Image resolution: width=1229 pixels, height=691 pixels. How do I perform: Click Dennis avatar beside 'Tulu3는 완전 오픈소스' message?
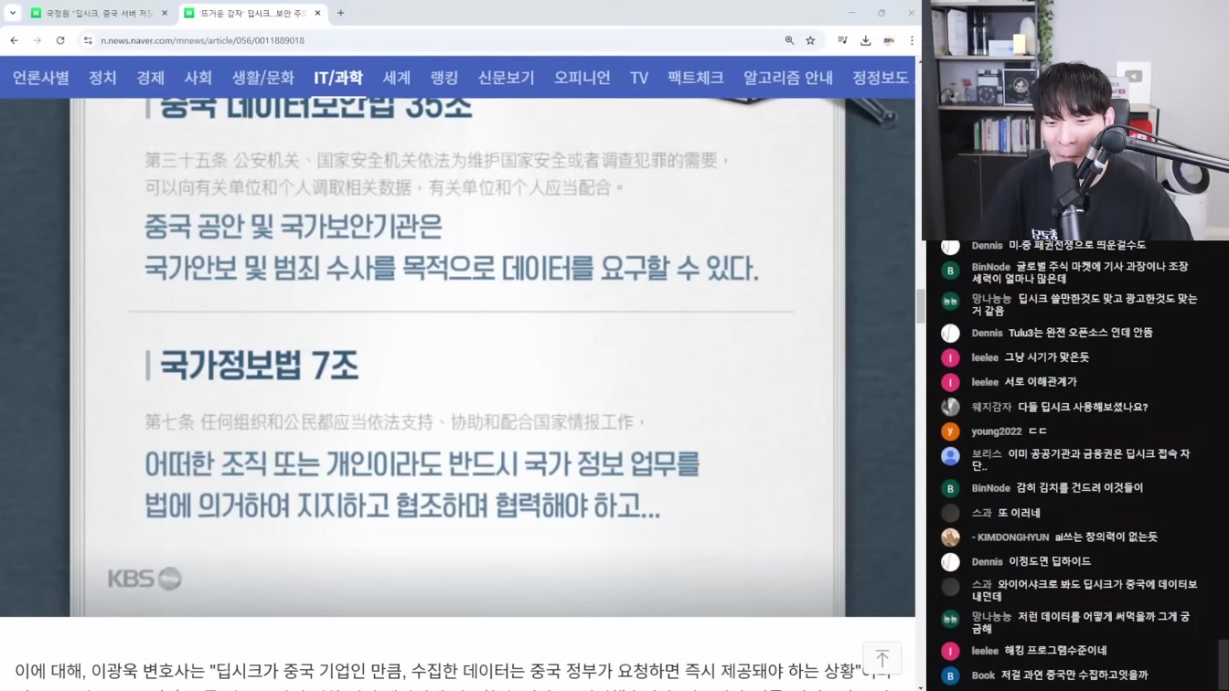point(951,333)
